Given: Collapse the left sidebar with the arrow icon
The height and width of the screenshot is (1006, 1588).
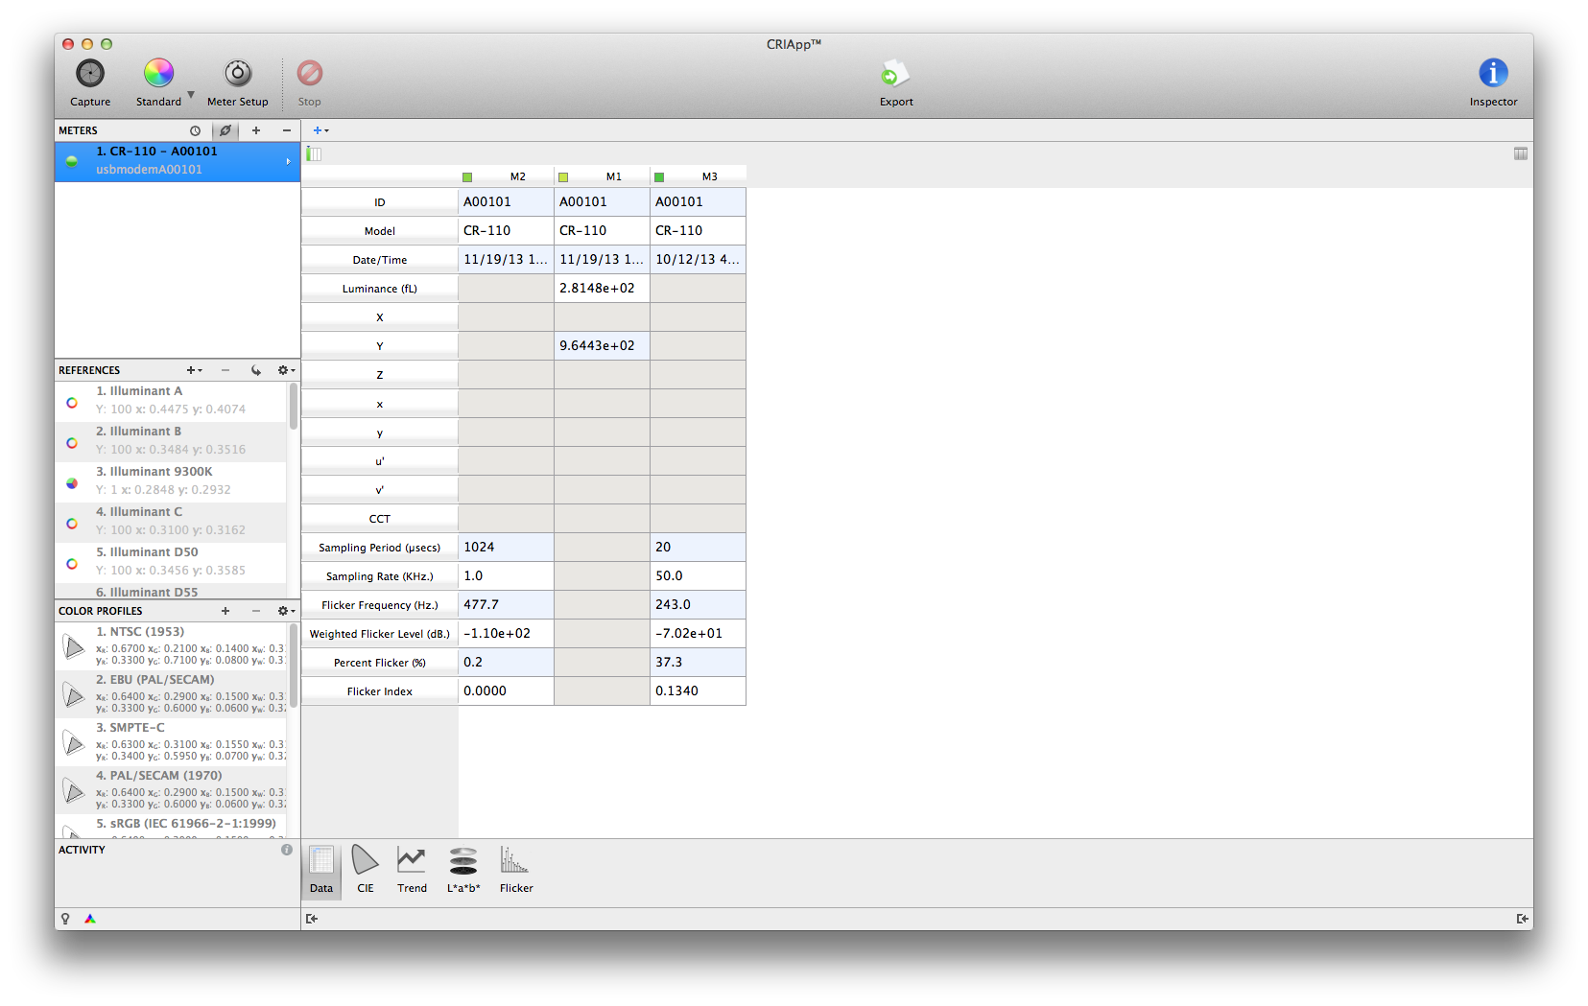Looking at the screenshot, I should (x=312, y=919).
